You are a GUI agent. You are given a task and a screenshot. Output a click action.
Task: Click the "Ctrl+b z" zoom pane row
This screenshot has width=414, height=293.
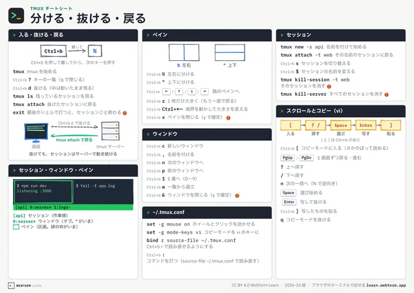191,101
